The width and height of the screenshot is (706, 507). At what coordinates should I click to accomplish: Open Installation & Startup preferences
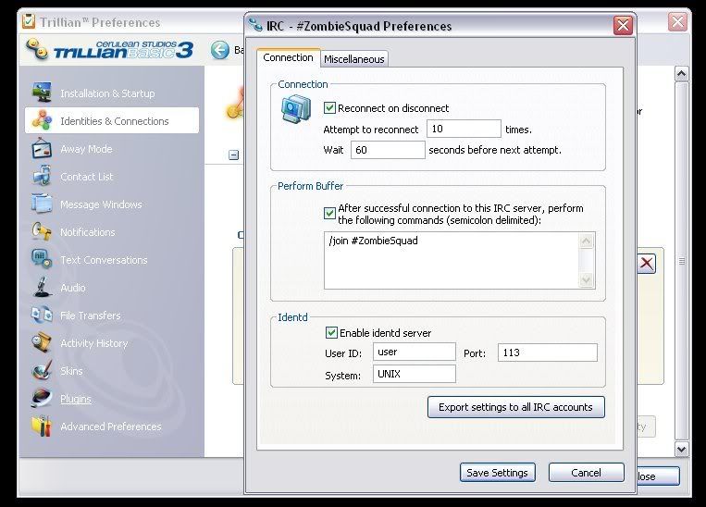[107, 93]
